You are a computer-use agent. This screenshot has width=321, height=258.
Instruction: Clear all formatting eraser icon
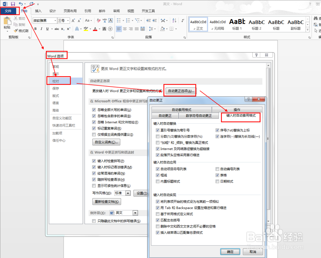pos(99,20)
